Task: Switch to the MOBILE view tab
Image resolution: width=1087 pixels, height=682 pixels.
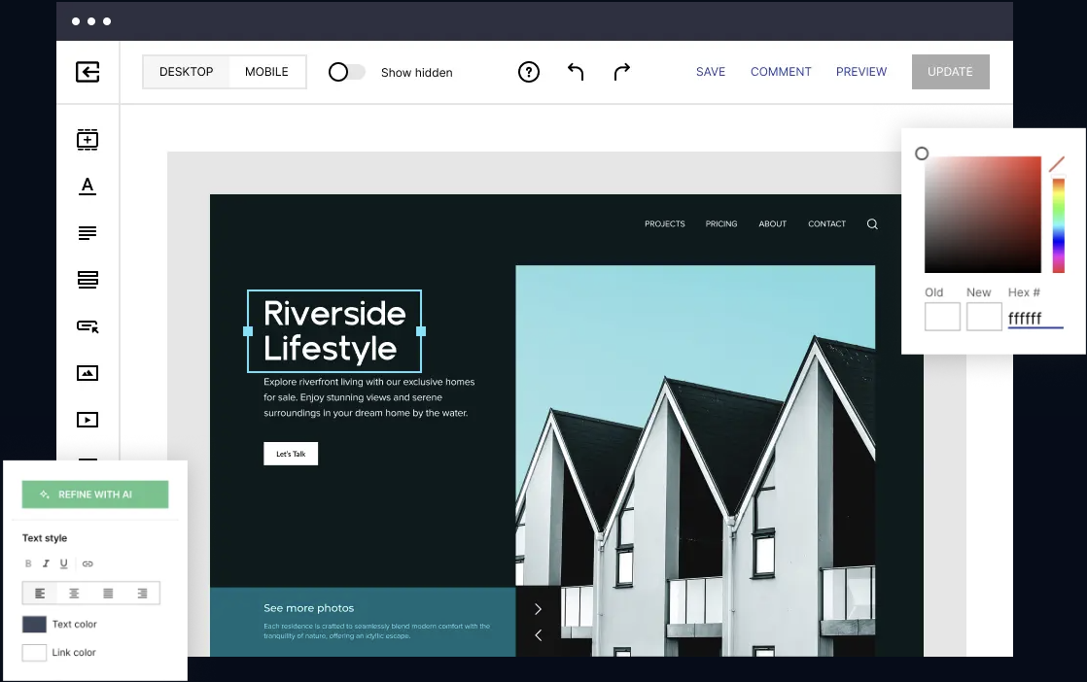Action: 266,72
